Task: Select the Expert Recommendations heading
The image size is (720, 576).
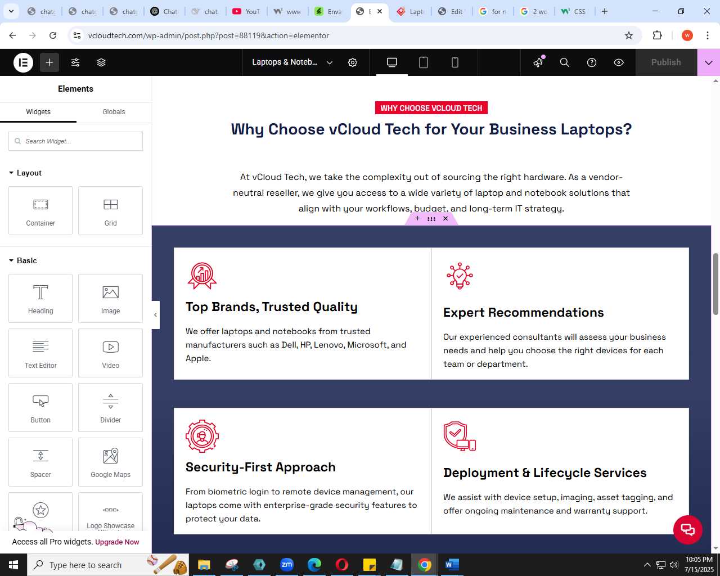Action: click(x=524, y=313)
